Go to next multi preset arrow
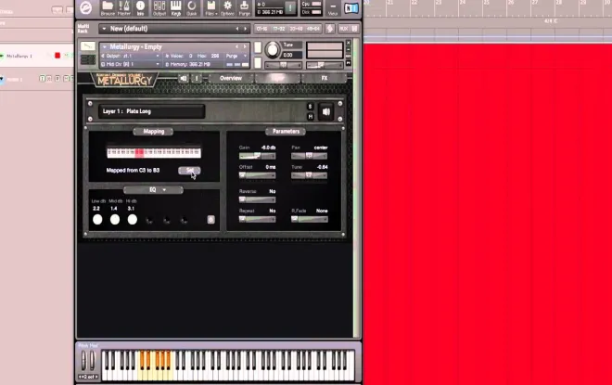612x385 pixels. [246, 29]
